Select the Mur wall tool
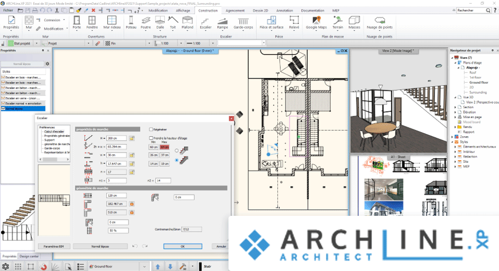Viewport: 499px width, 271px height. click(x=29, y=23)
